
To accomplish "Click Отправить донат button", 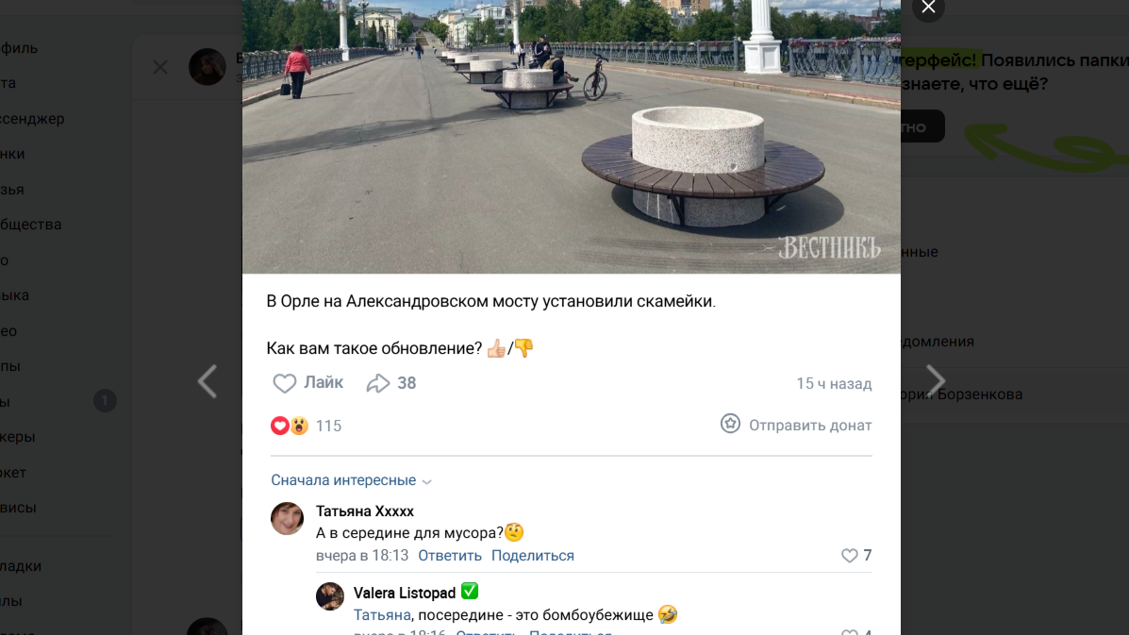I will pos(796,425).
